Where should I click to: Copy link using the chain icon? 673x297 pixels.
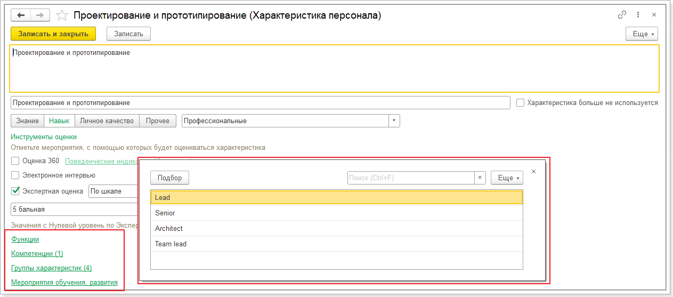(621, 15)
